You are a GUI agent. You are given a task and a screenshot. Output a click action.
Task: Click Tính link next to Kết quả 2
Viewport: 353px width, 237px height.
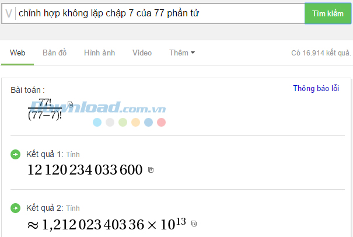click(x=73, y=208)
